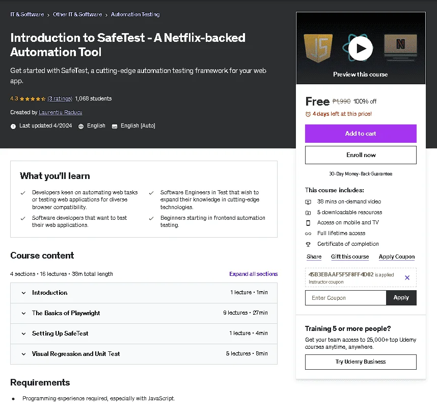
Task: Open IT & Software breadcrumb
Action: (x=27, y=14)
